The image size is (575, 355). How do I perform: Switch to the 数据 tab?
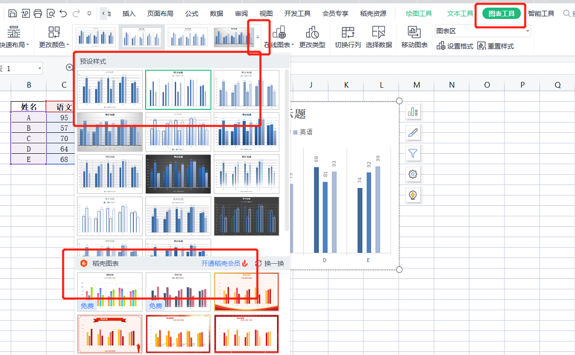(x=216, y=14)
